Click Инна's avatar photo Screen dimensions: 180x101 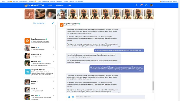(x=27, y=90)
